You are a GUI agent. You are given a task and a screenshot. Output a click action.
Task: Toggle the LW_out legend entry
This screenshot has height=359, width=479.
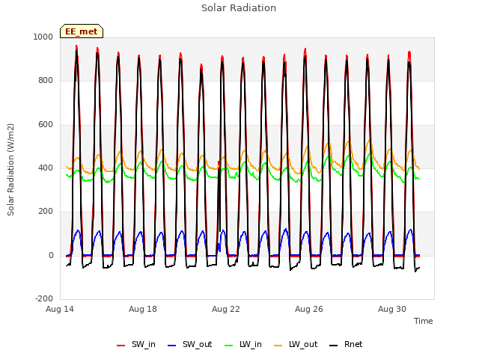296,345
